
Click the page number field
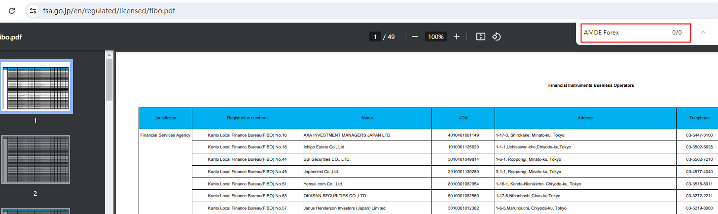point(375,37)
